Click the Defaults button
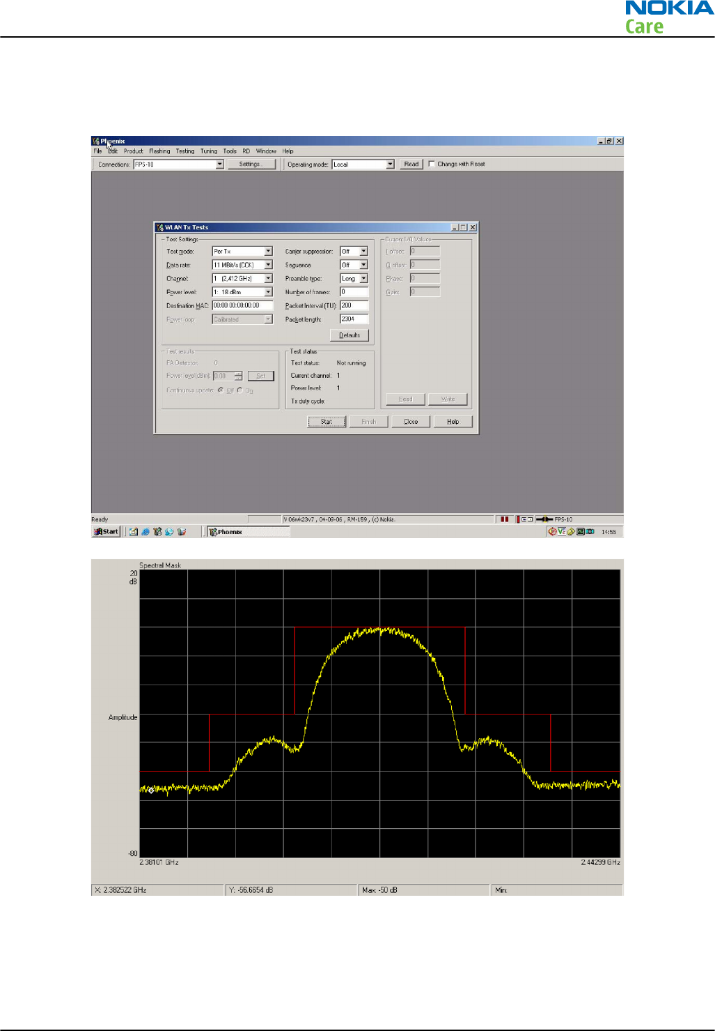 click(x=349, y=335)
